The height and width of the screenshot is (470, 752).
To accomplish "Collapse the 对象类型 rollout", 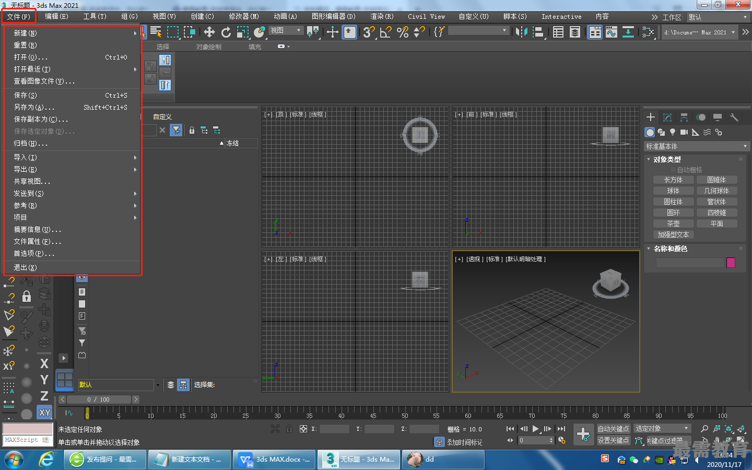I will pos(667,159).
